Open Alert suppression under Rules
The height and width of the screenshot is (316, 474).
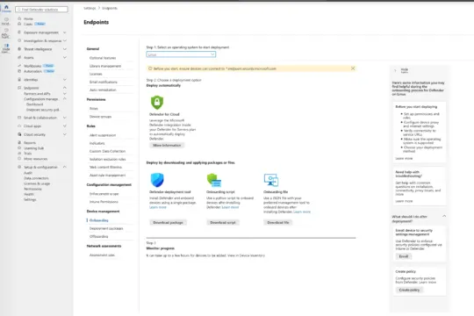click(103, 135)
